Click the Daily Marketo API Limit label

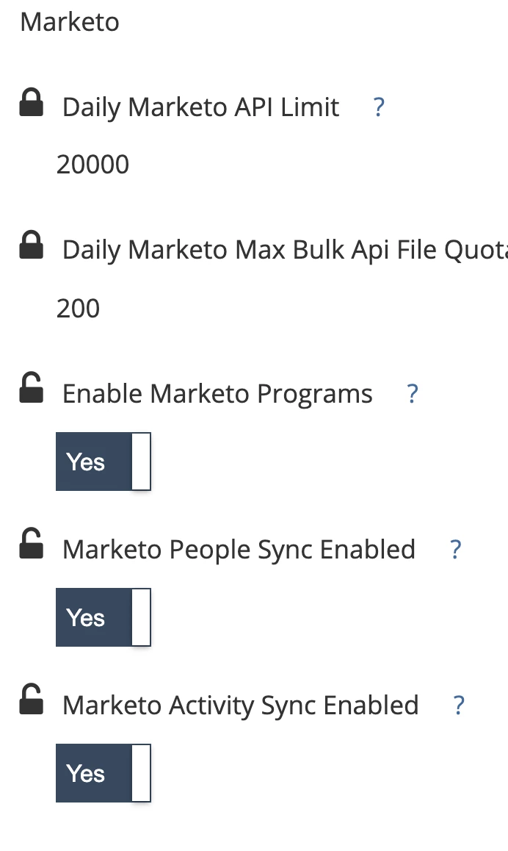coord(200,107)
